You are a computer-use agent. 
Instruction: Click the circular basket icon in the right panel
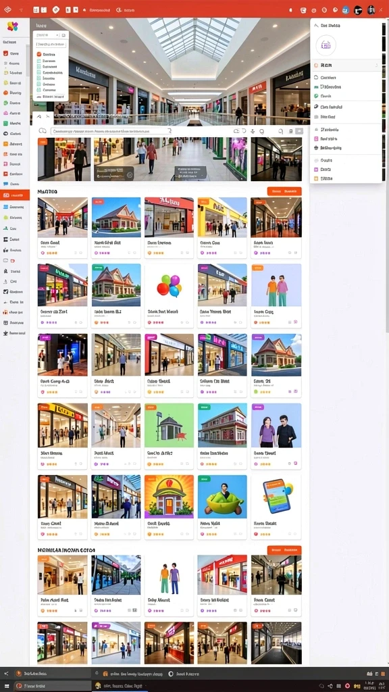pos(326,45)
